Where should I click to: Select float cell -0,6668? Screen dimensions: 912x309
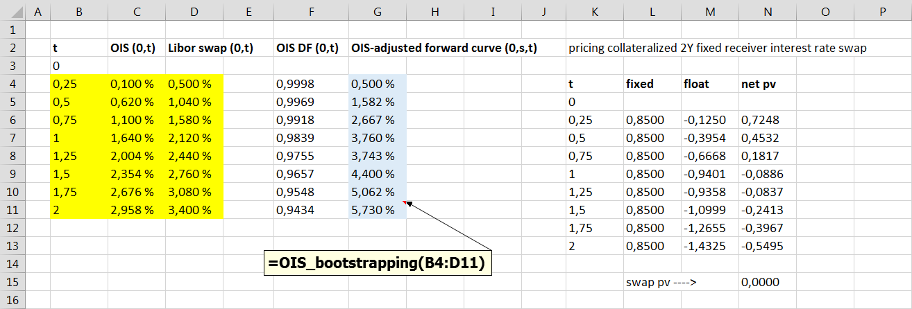[710, 156]
